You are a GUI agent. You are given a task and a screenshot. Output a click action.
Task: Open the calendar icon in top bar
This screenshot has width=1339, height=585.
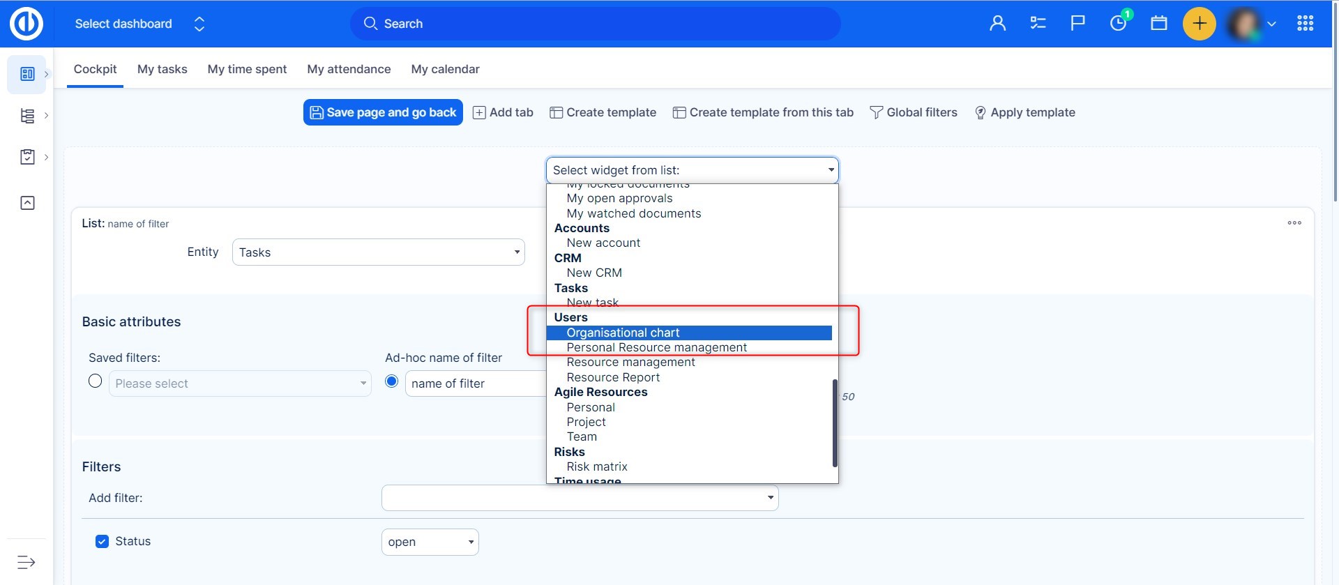1159,24
